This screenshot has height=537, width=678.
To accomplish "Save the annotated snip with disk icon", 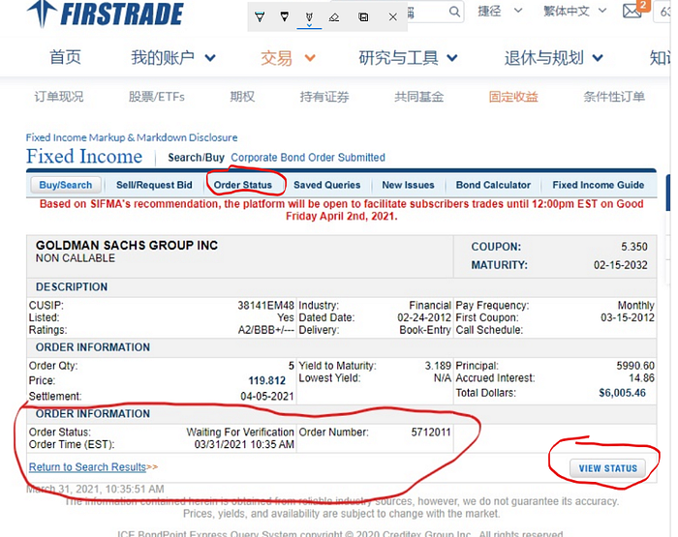I will (363, 17).
